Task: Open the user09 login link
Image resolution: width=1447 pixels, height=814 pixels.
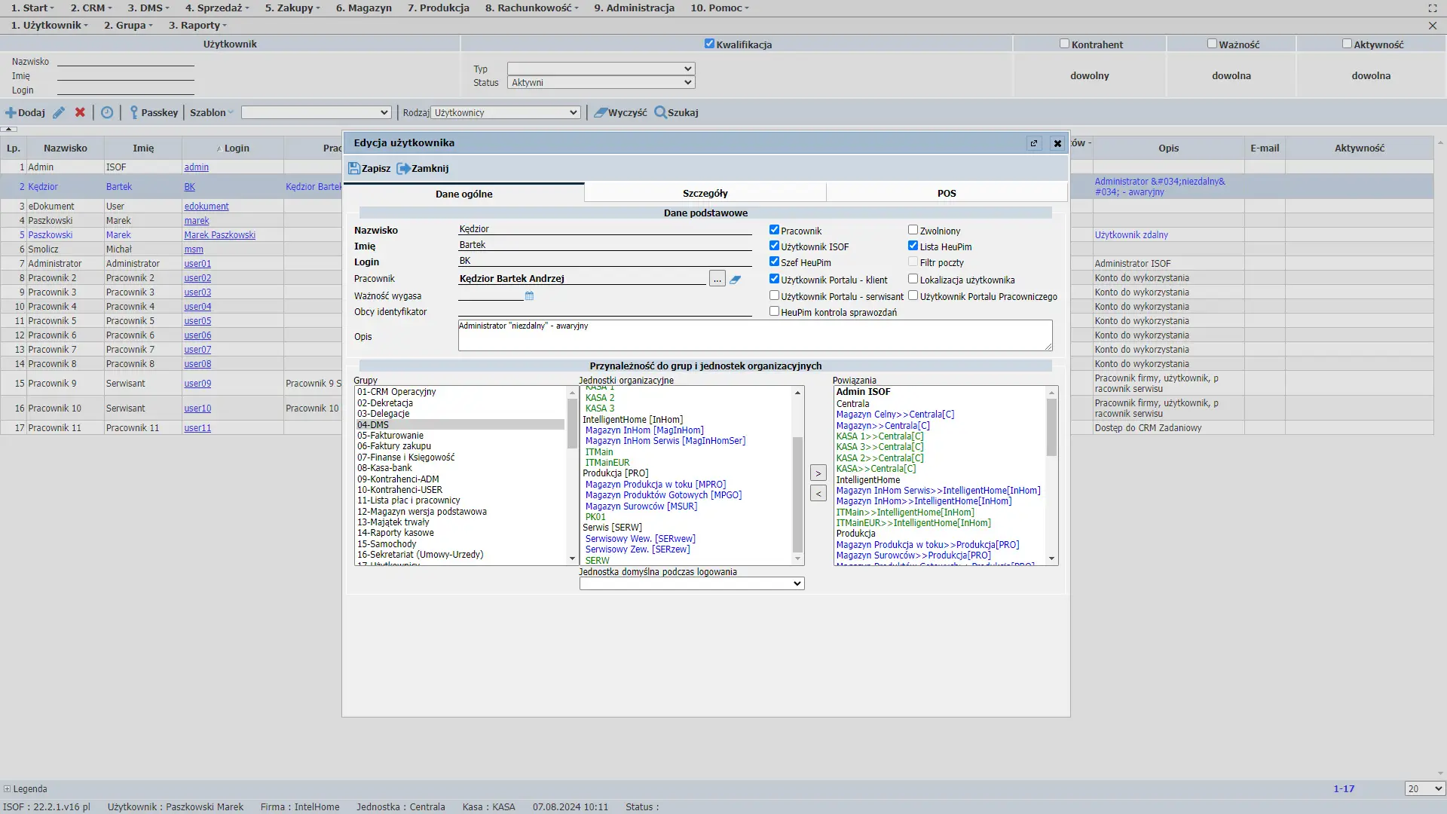Action: [197, 384]
